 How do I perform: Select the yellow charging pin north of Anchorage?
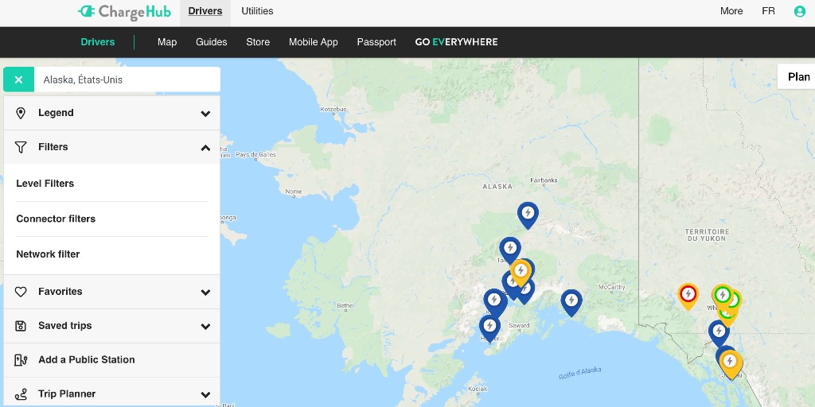(521, 272)
